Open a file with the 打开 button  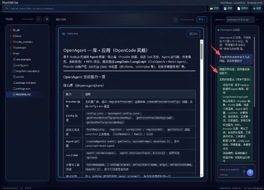click(214, 8)
